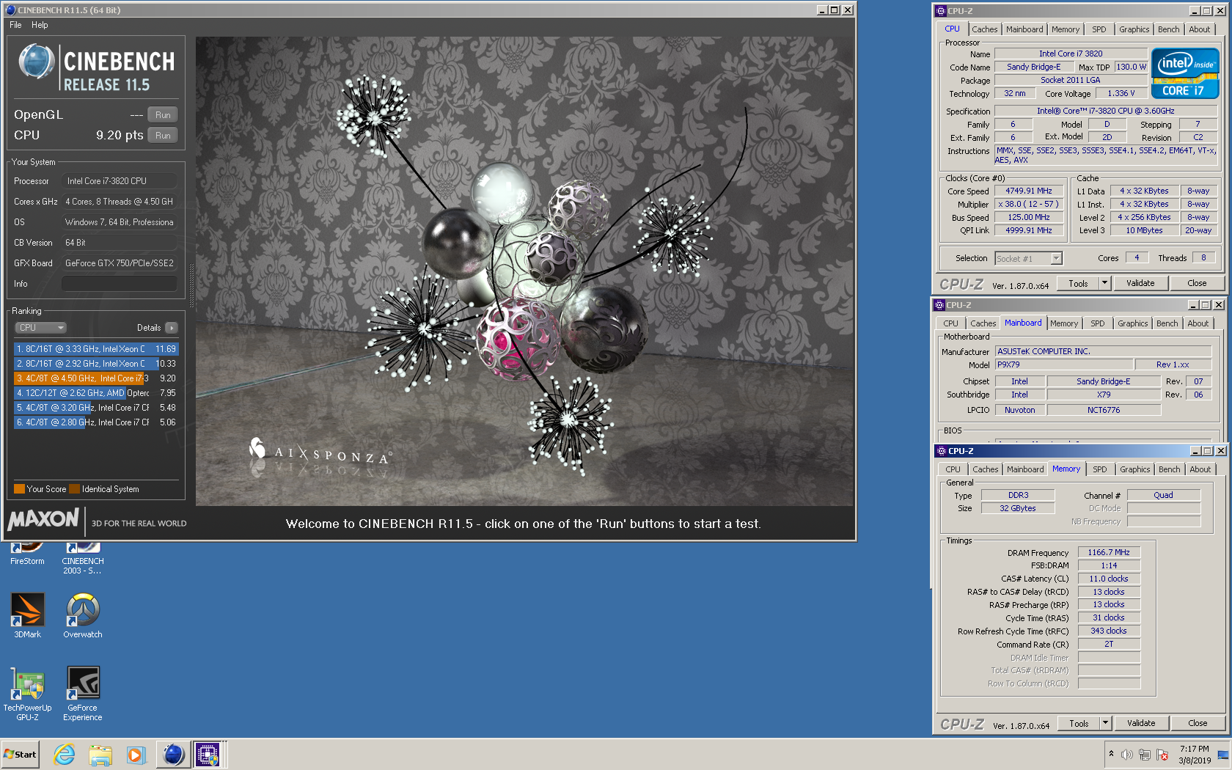Open the TechPowerUp GPU-Z desktop shortcut
Screen dimensions: 1232x770
27,694
